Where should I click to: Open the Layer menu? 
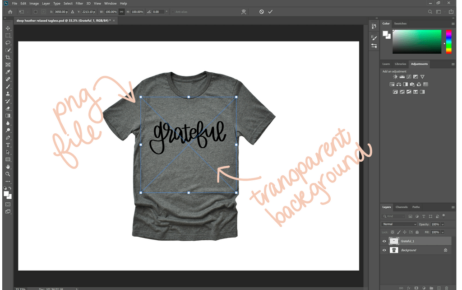coord(46,3)
